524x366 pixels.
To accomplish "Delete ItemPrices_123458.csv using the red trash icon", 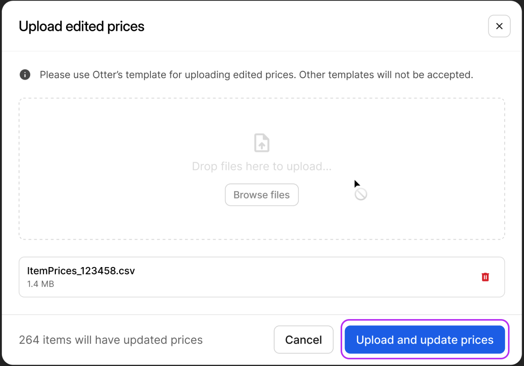I will click(x=485, y=277).
